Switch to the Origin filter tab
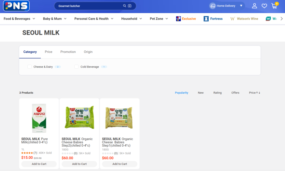Screen dimensions: 285x171 click(x=88, y=52)
